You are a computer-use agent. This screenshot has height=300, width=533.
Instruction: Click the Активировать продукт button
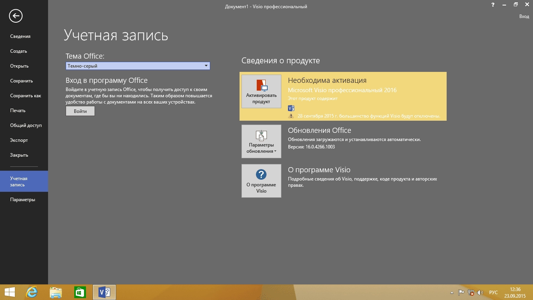pyautogui.click(x=261, y=91)
